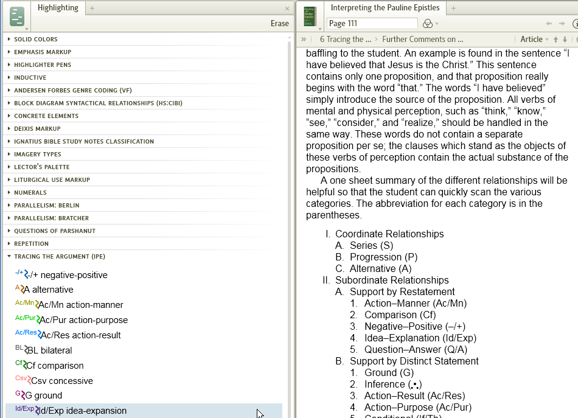The image size is (578, 418).
Task: Expand the Repetition palette
Action: coord(9,243)
